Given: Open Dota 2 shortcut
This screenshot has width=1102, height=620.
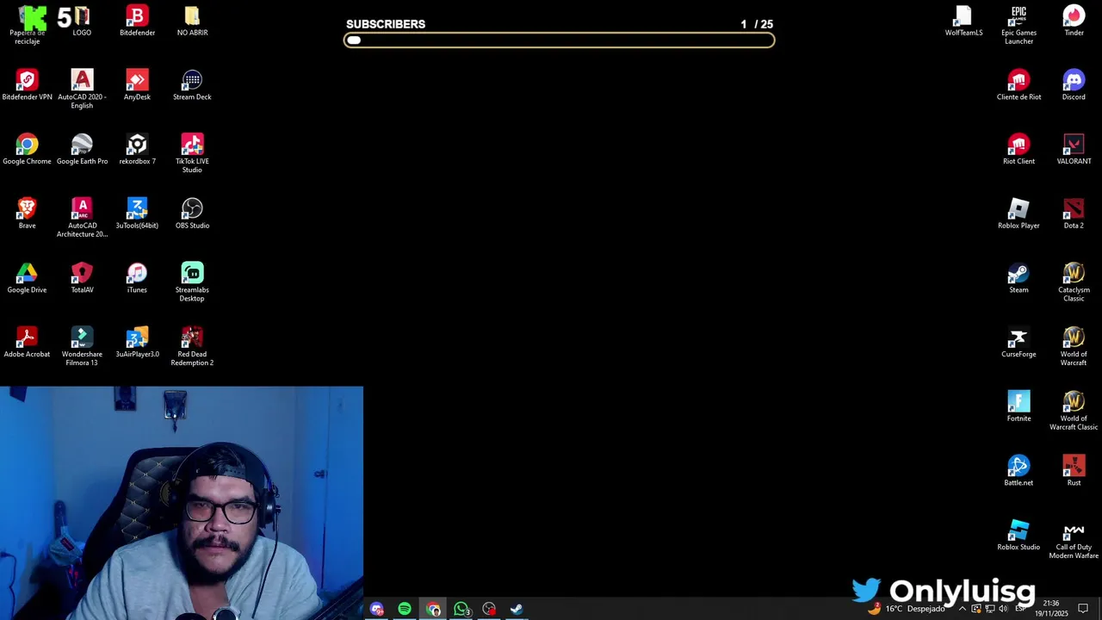Looking at the screenshot, I should [1074, 214].
